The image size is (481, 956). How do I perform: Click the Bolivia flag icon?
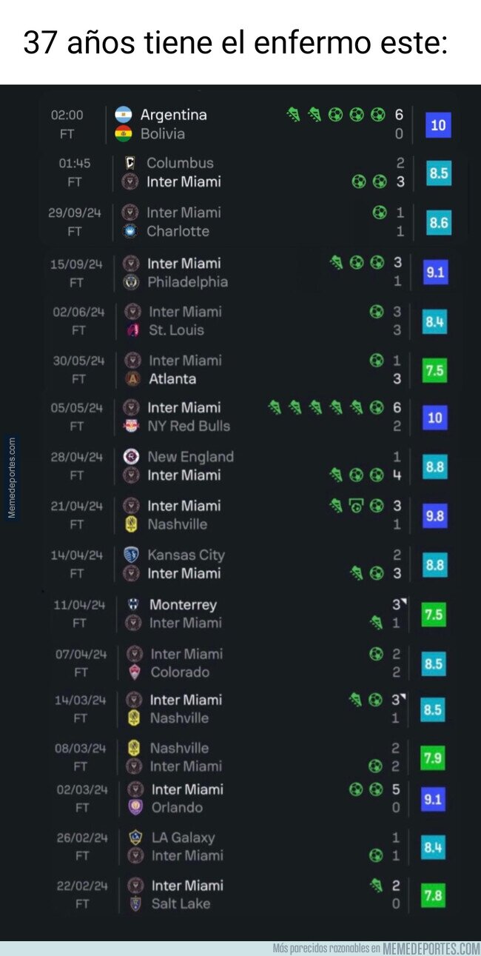tap(124, 134)
